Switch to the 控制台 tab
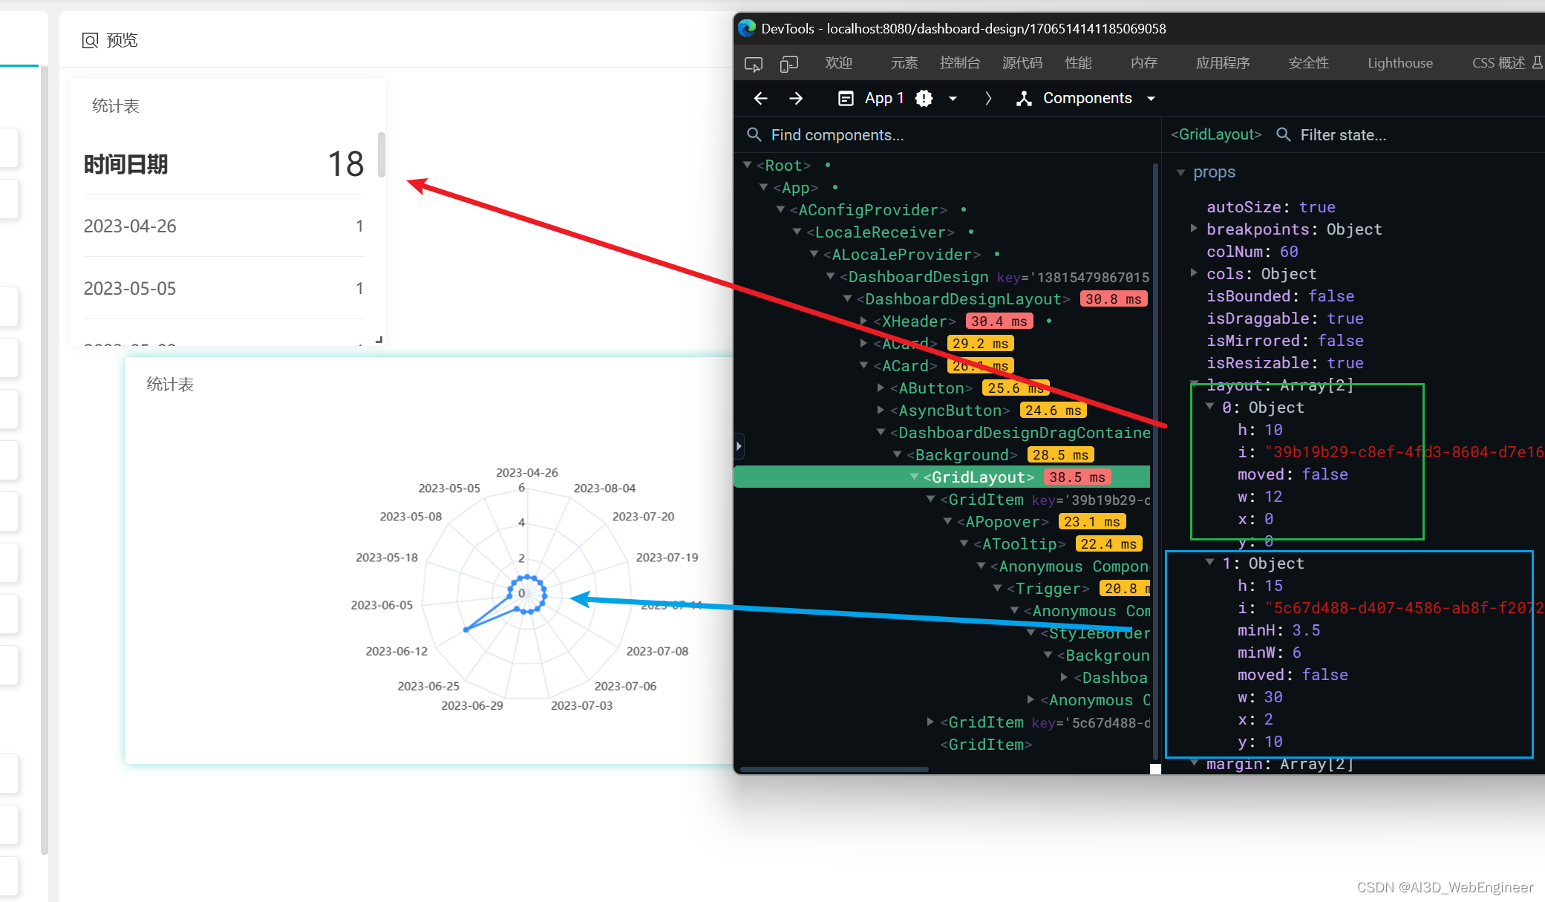The image size is (1545, 902). click(x=959, y=63)
